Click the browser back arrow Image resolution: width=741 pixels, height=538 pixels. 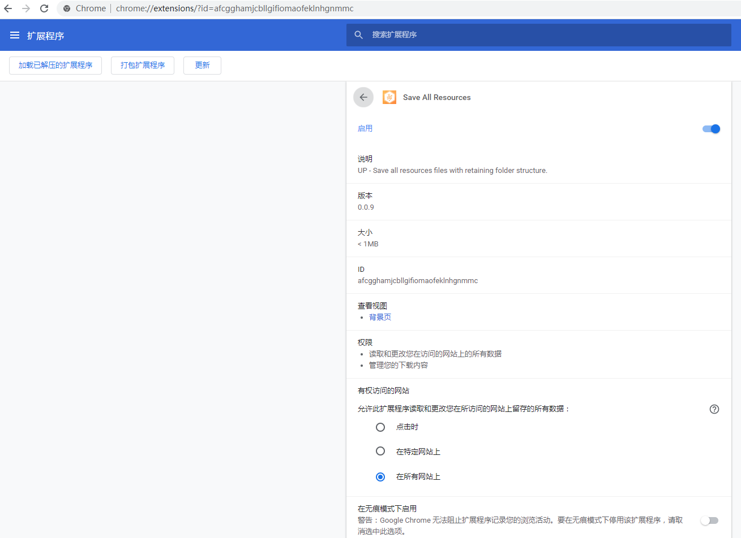[8, 8]
